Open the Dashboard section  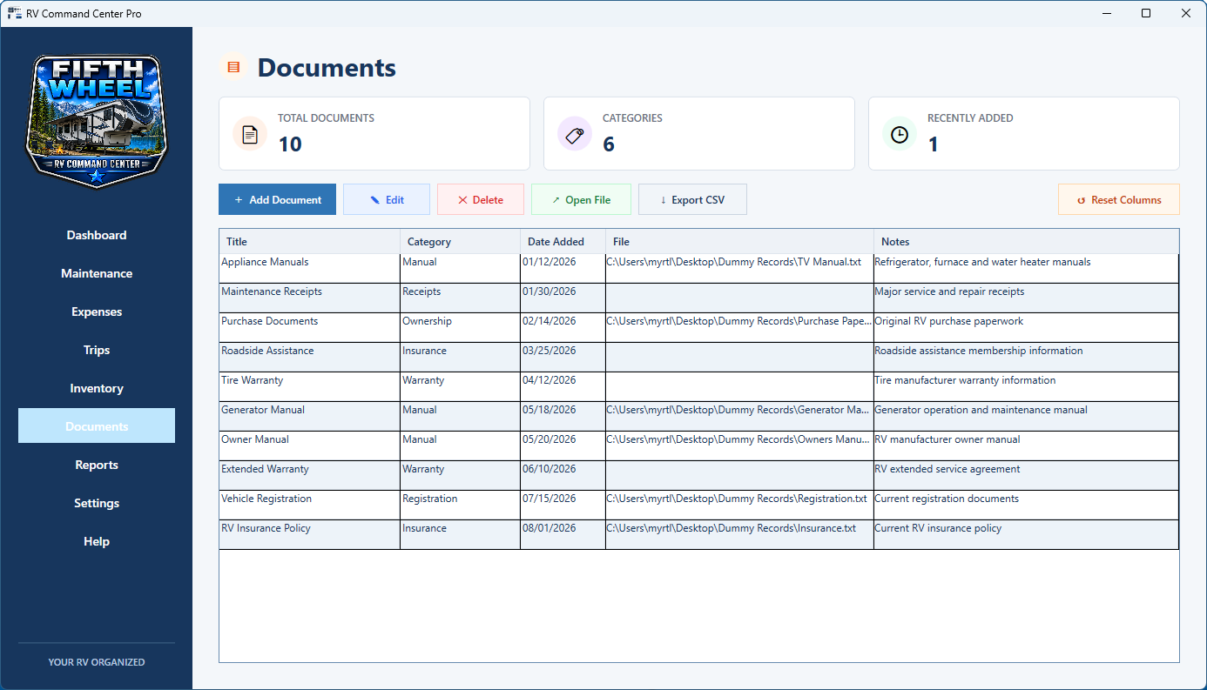[x=97, y=235]
